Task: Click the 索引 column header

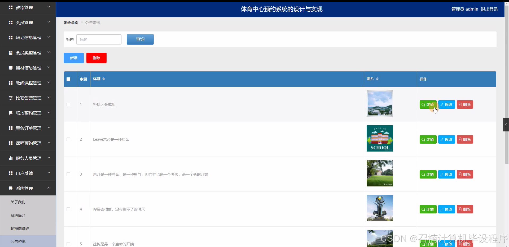Action: (84, 79)
